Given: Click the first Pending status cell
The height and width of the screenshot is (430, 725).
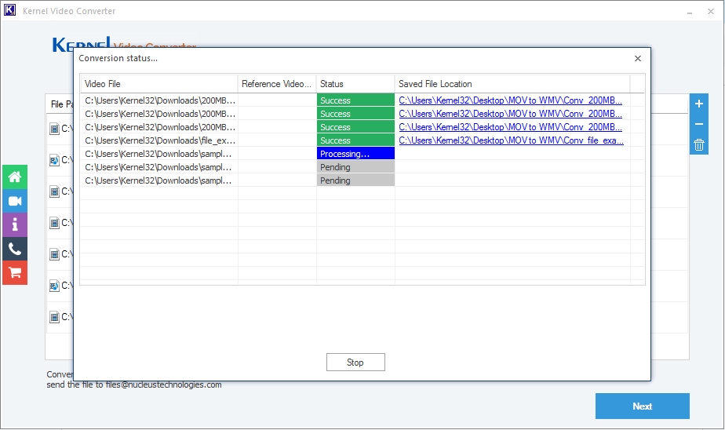Looking at the screenshot, I should (x=355, y=167).
